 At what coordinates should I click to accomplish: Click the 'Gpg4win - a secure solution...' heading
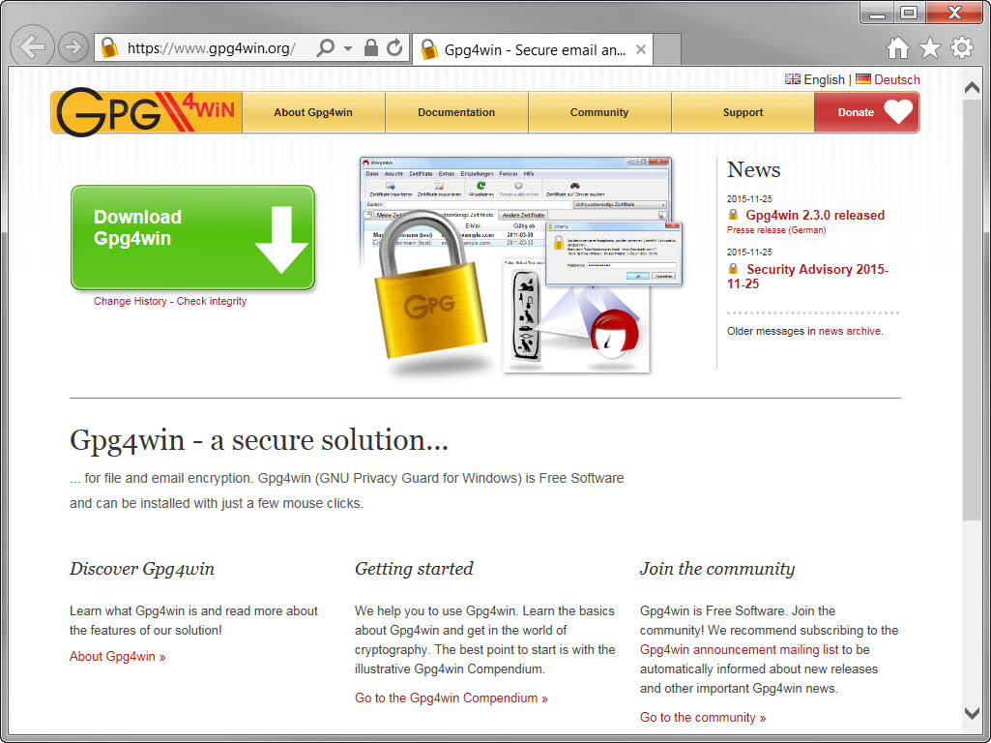click(x=259, y=440)
